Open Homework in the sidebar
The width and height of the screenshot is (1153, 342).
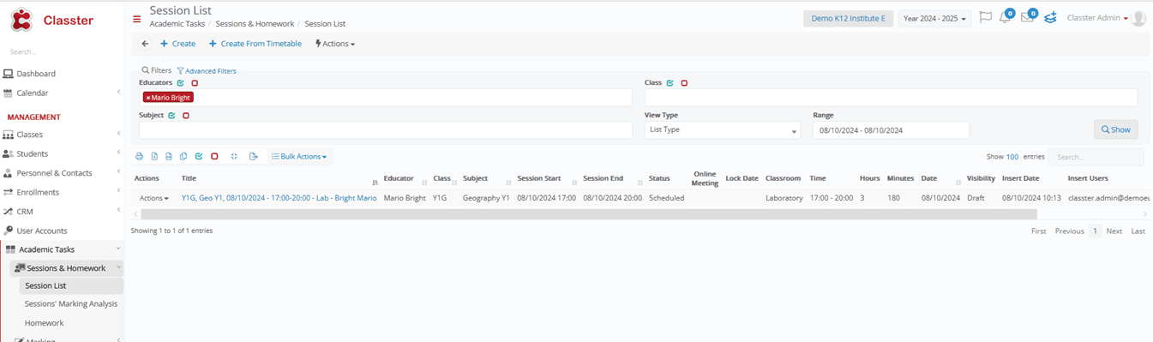point(45,323)
